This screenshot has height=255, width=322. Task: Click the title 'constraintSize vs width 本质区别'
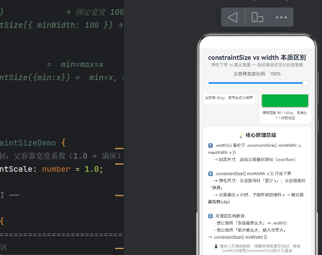pos(257,58)
